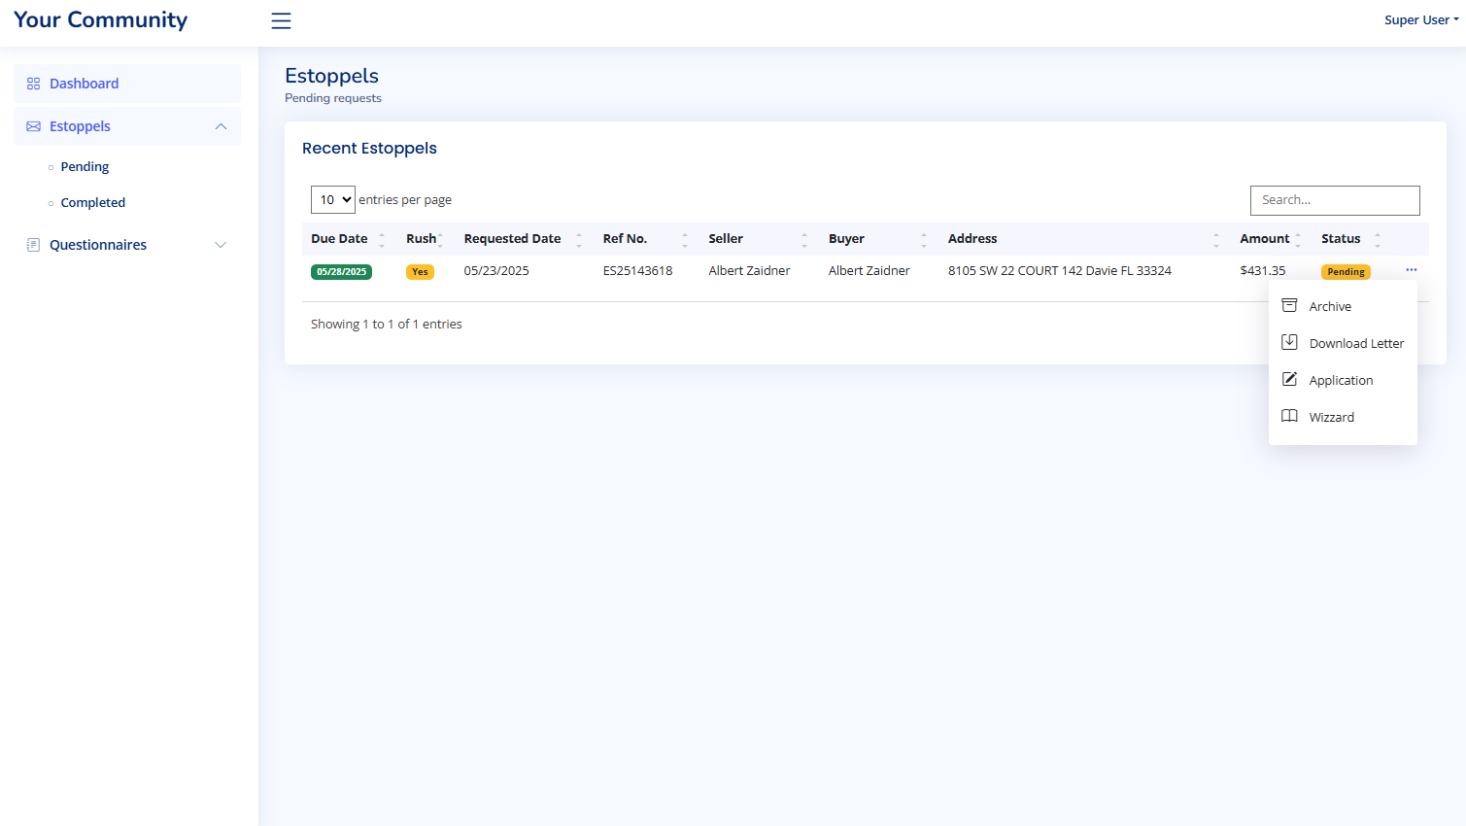Open the Super User account dropdown
Viewport: 1466px width, 826px height.
pyautogui.click(x=1420, y=20)
